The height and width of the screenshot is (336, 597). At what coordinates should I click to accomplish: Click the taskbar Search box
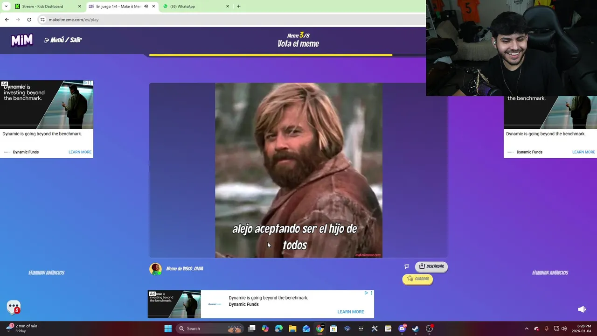[211, 329]
